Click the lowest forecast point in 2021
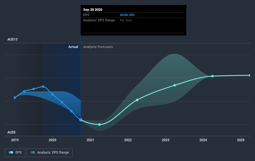The height and width of the screenshot is (161, 255). click(x=99, y=124)
